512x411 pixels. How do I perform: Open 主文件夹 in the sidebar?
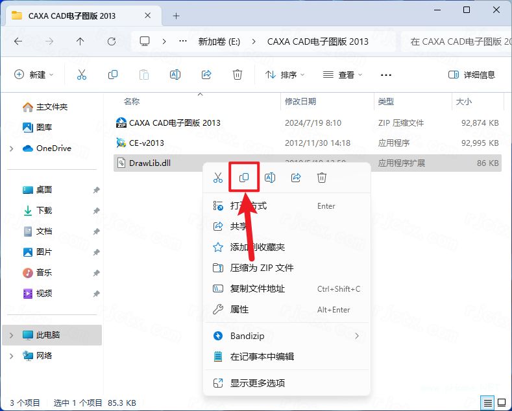pos(45,107)
